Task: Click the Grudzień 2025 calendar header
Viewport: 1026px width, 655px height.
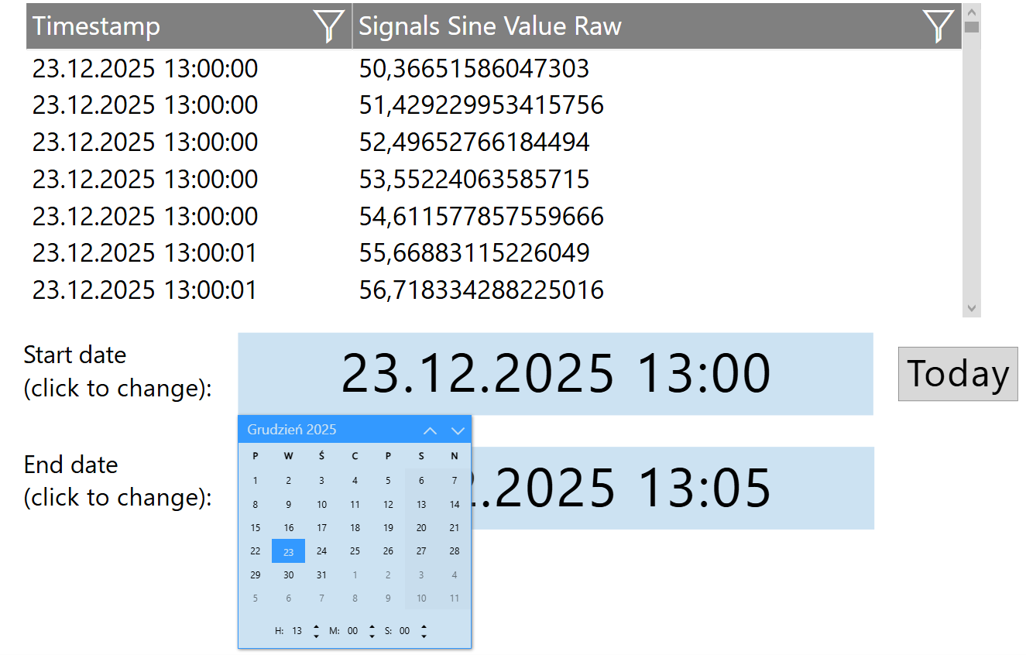Action: [x=292, y=430]
